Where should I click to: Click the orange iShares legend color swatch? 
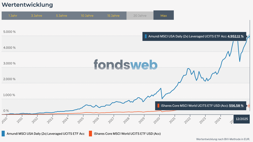[91, 133]
